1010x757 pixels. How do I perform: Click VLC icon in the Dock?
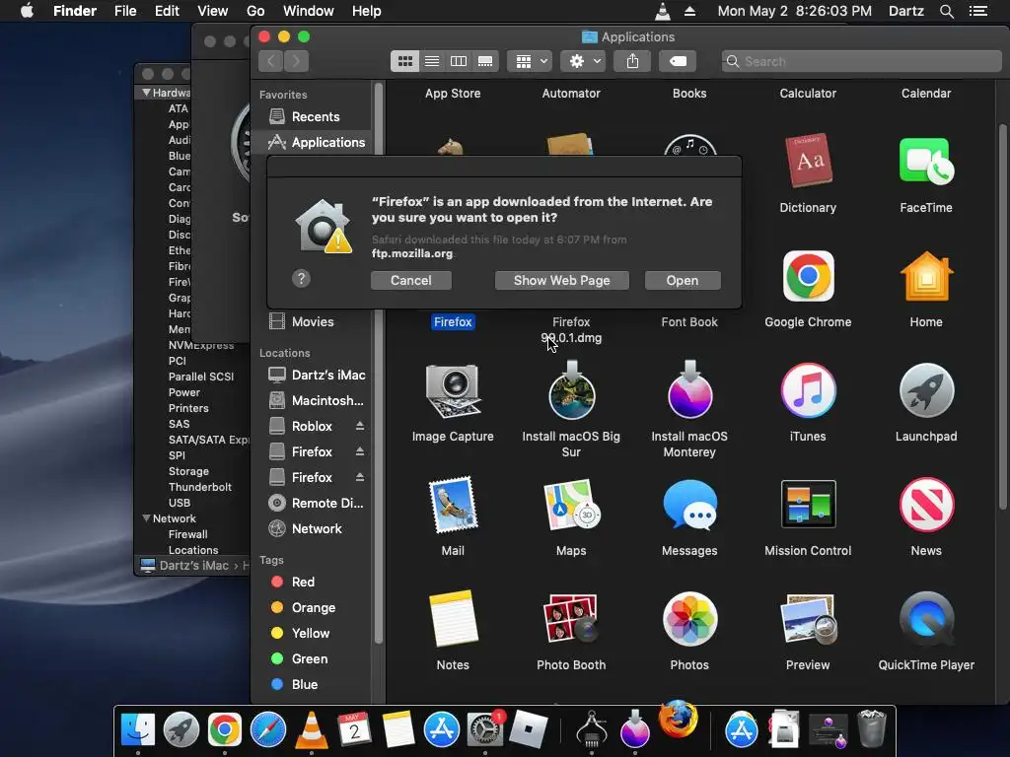coord(312,730)
